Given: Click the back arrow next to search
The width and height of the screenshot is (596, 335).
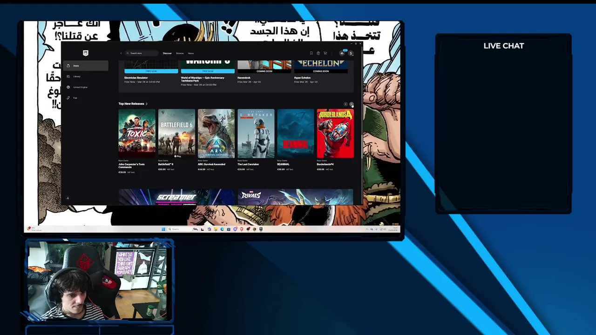Looking at the screenshot, I should tap(121, 53).
